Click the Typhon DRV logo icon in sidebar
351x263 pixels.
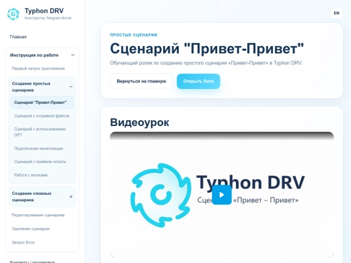click(x=13, y=14)
